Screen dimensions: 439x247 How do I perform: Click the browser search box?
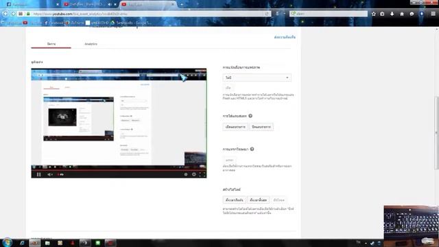(x=328, y=14)
